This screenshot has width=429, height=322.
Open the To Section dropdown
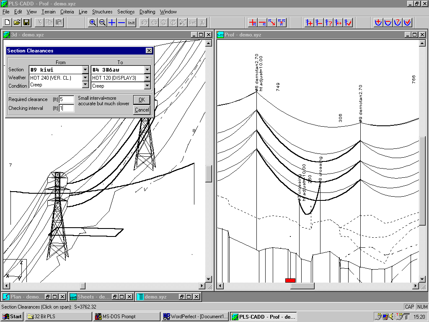coord(147,70)
